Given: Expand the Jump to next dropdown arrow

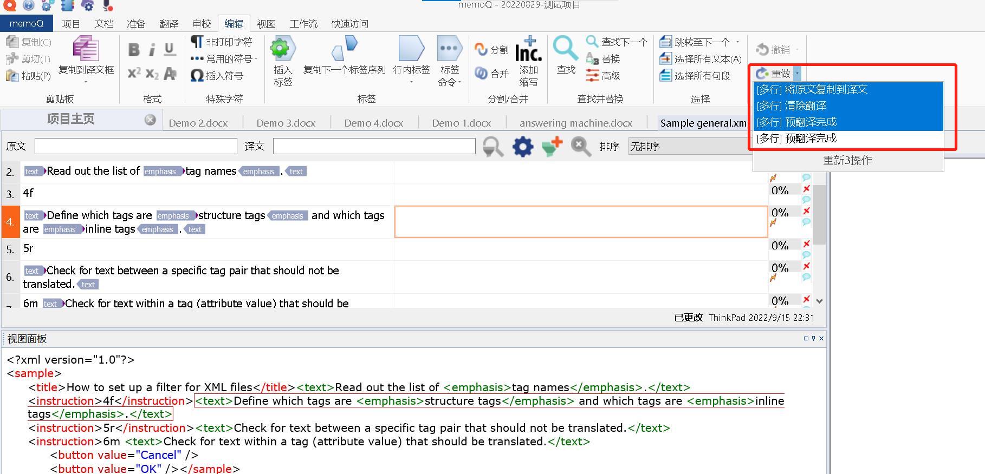Looking at the screenshot, I should [x=737, y=42].
